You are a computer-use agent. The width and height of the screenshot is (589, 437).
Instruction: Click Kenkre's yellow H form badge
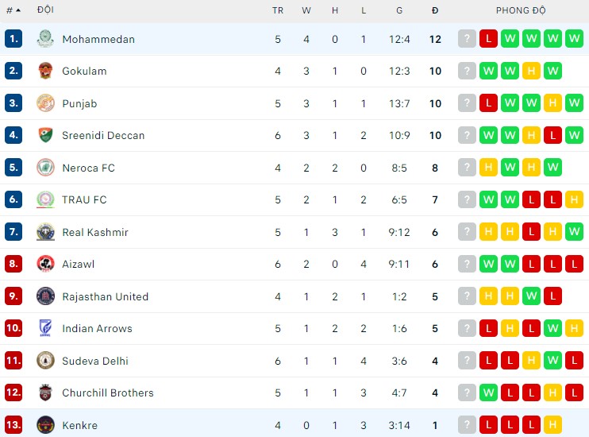[552, 425]
